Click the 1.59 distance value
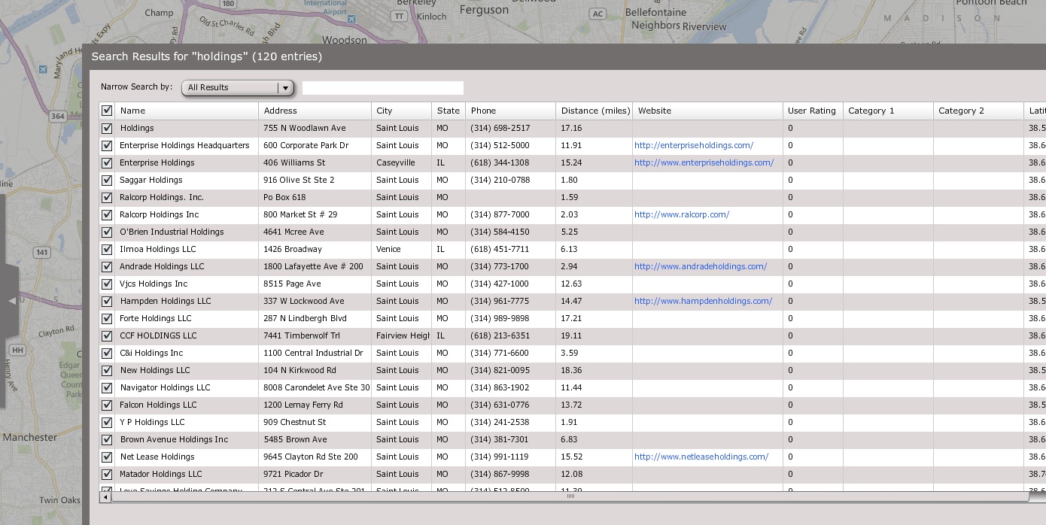 569,198
